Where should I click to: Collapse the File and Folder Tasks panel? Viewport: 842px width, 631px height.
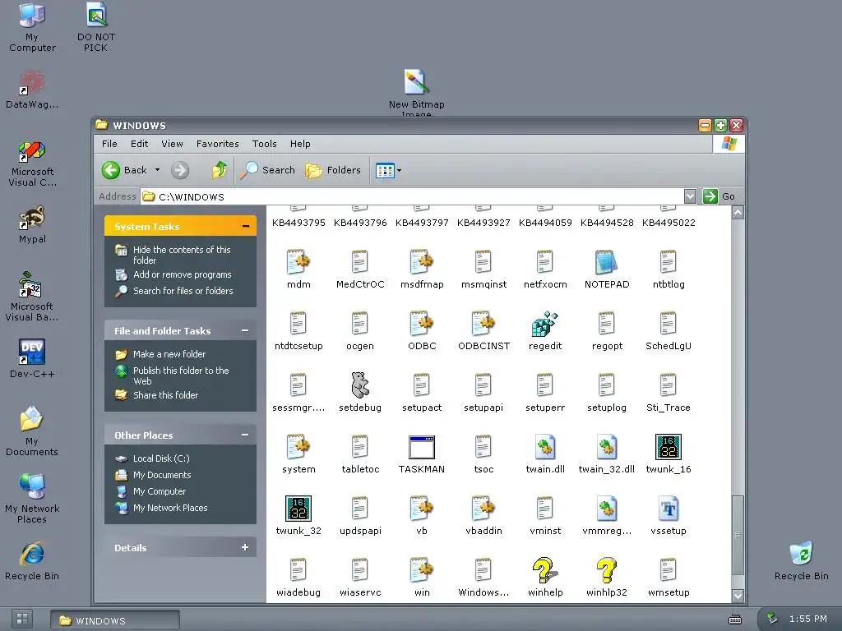click(x=245, y=330)
